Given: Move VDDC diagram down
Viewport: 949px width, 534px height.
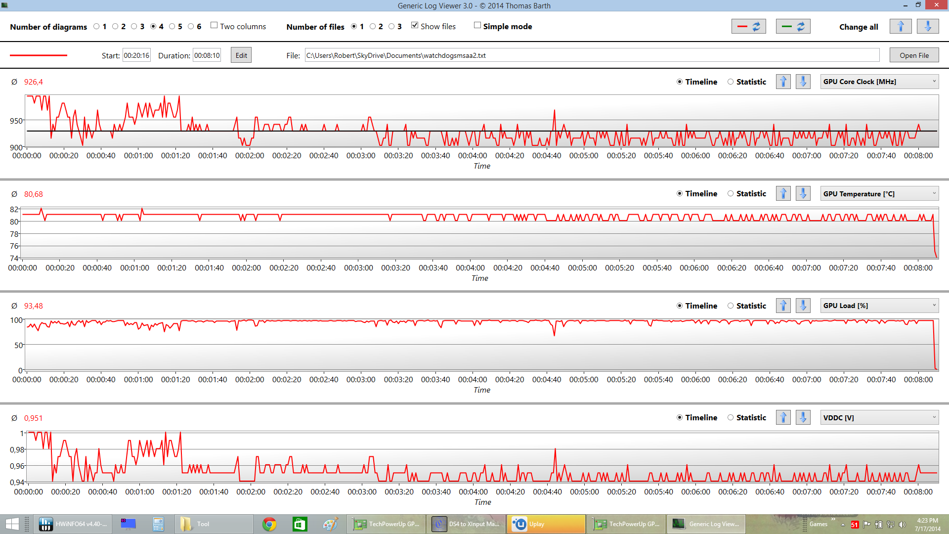Looking at the screenshot, I should point(803,417).
